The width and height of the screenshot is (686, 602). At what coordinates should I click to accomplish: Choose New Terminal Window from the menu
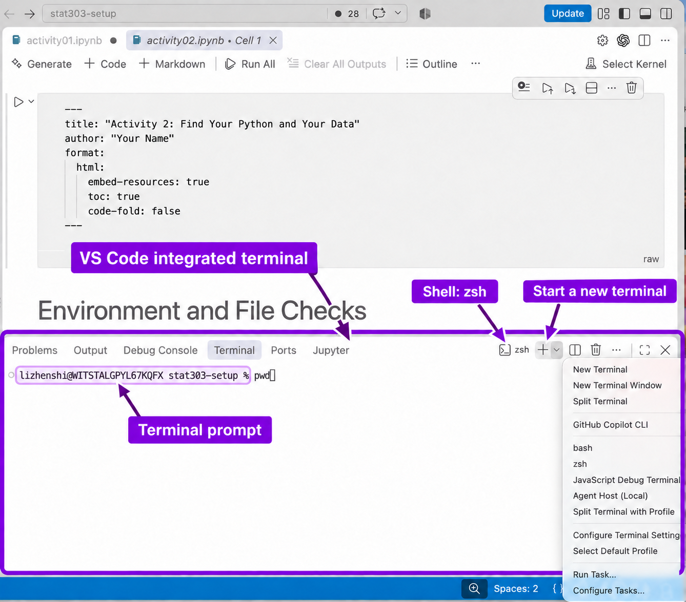click(x=617, y=385)
